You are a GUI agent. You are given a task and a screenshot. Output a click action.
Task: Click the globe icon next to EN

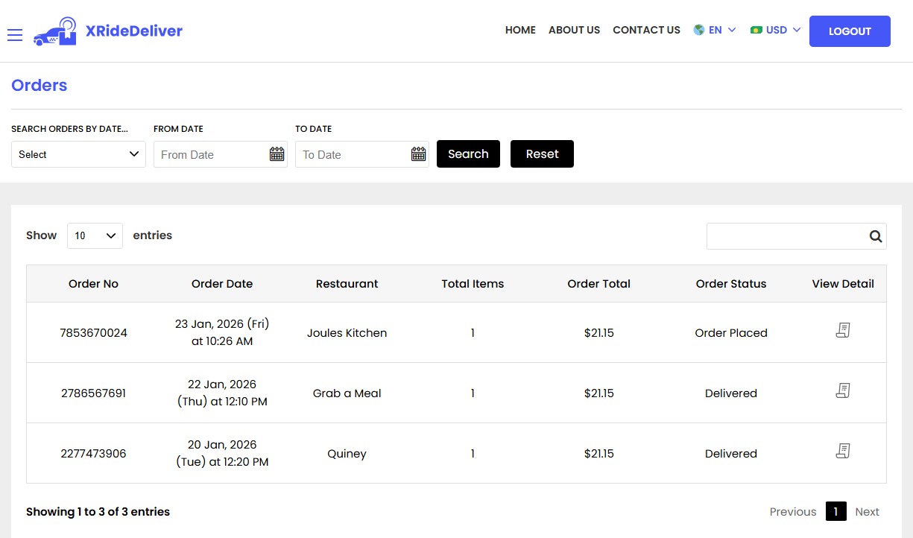coord(698,30)
